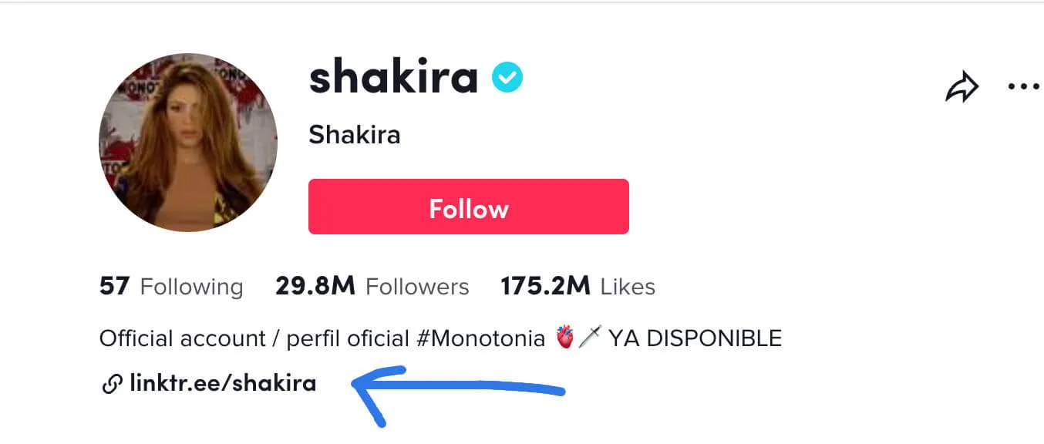View the 57 accounts Shakira is following
This screenshot has width=1044, height=444.
point(115,286)
